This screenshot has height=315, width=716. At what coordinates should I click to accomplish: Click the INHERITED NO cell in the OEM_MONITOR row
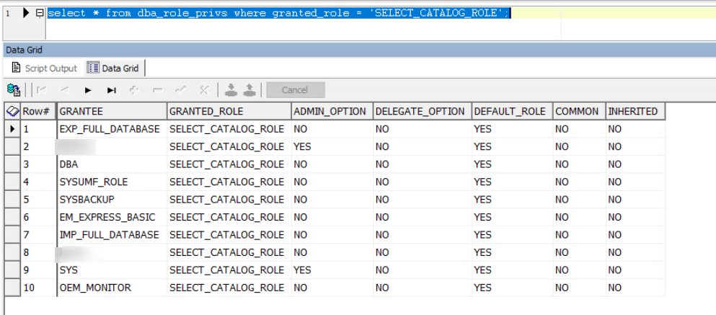coord(635,288)
